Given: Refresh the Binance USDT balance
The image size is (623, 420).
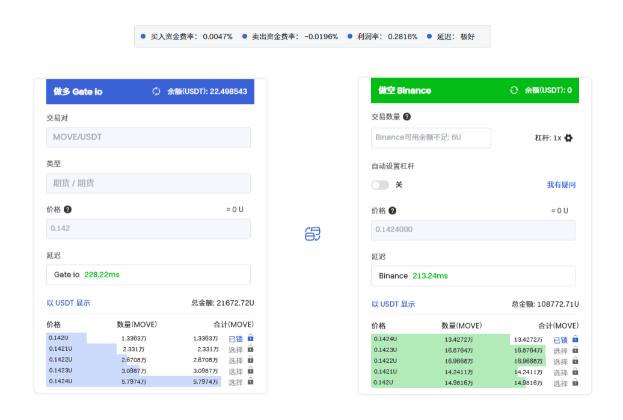Looking at the screenshot, I should tap(514, 90).
